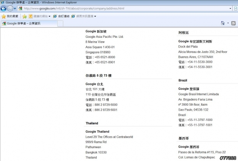Expand the 建議的網站 dropdown arrow

click(x=49, y=16)
